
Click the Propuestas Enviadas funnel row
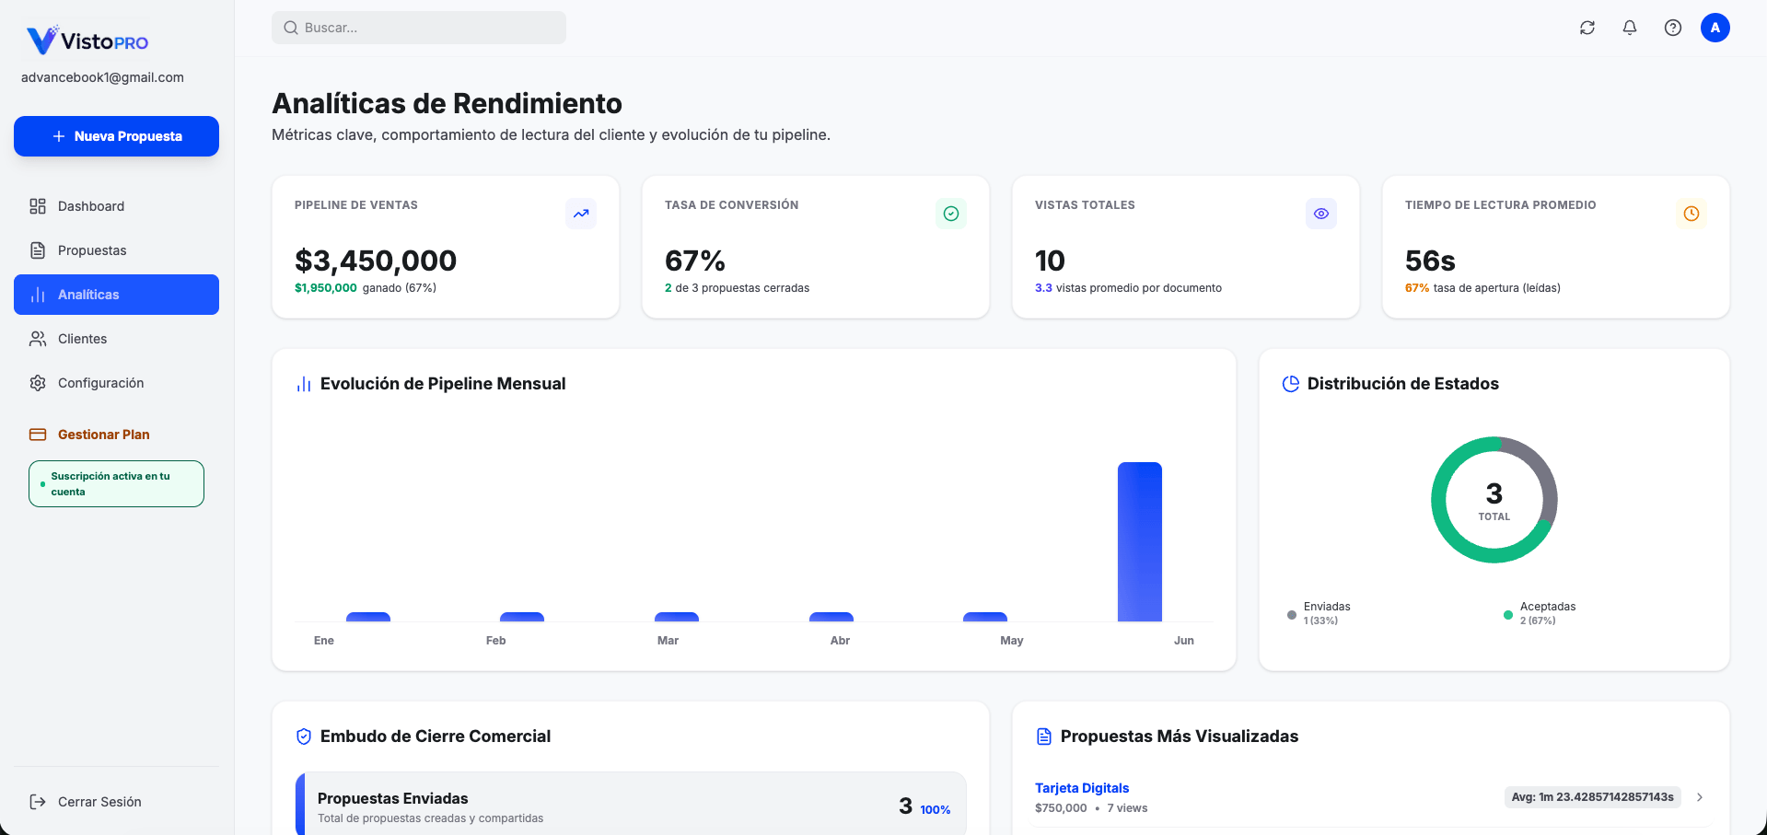pyautogui.click(x=631, y=805)
